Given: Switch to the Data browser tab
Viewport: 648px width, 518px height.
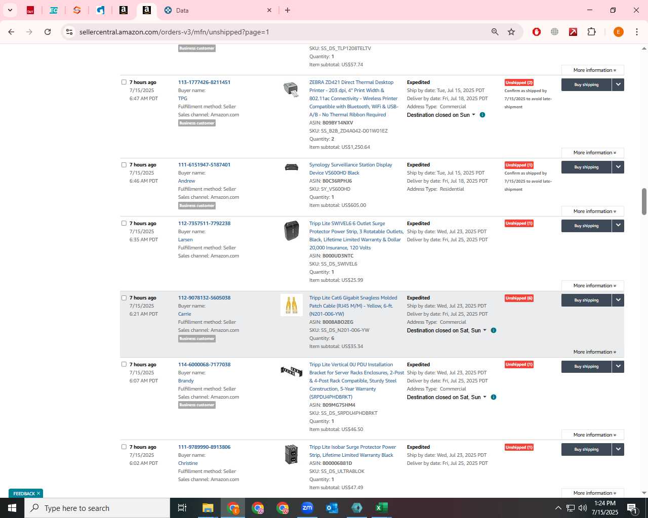Looking at the screenshot, I should pos(218,10).
